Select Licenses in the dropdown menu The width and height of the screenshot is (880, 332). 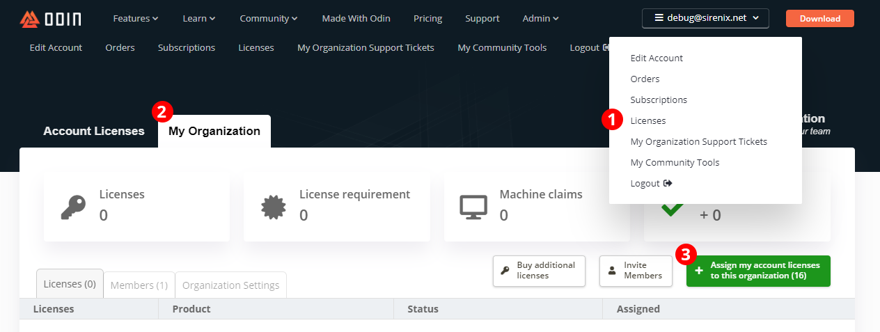pos(648,120)
